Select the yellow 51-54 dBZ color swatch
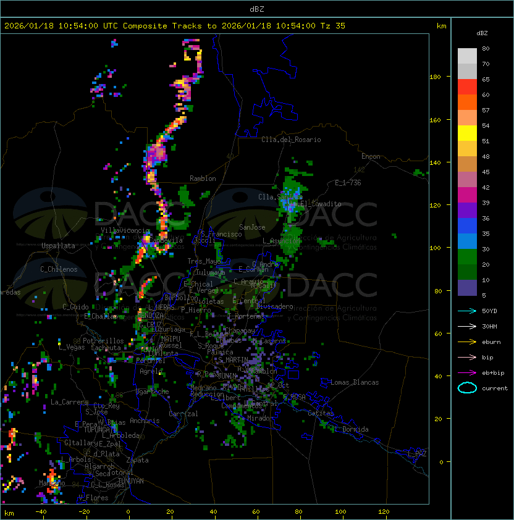The width and height of the screenshot is (514, 520). pos(467,133)
